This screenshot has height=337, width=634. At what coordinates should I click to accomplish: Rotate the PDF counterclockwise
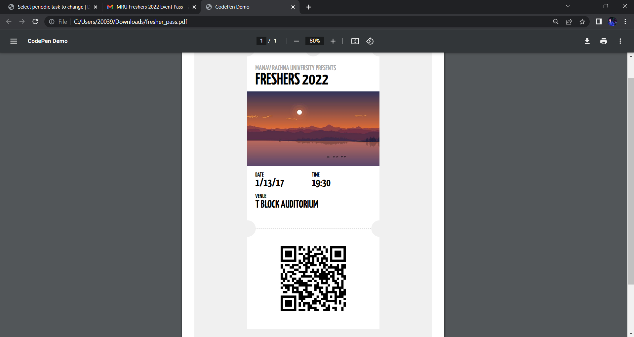370,41
